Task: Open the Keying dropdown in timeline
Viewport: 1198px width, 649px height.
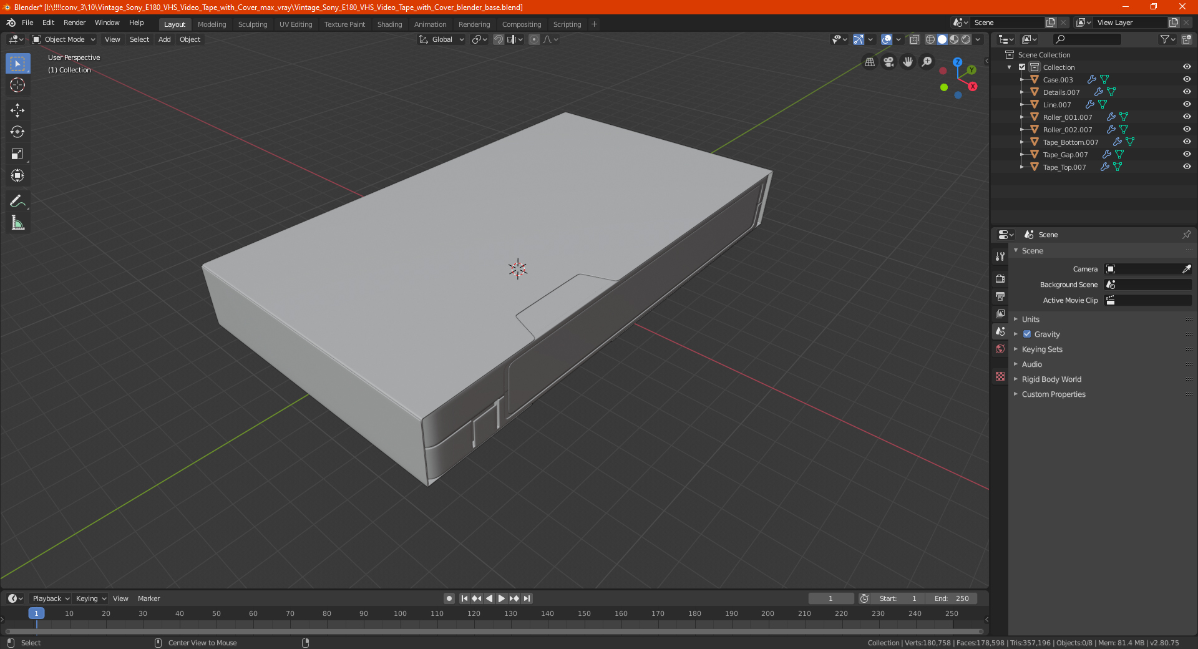Action: pos(91,598)
